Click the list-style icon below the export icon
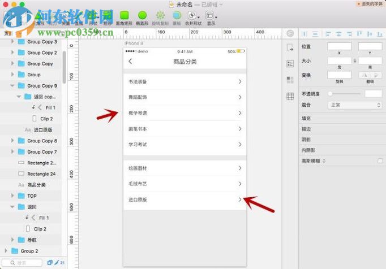This screenshot has height=269, width=386. (x=290, y=64)
